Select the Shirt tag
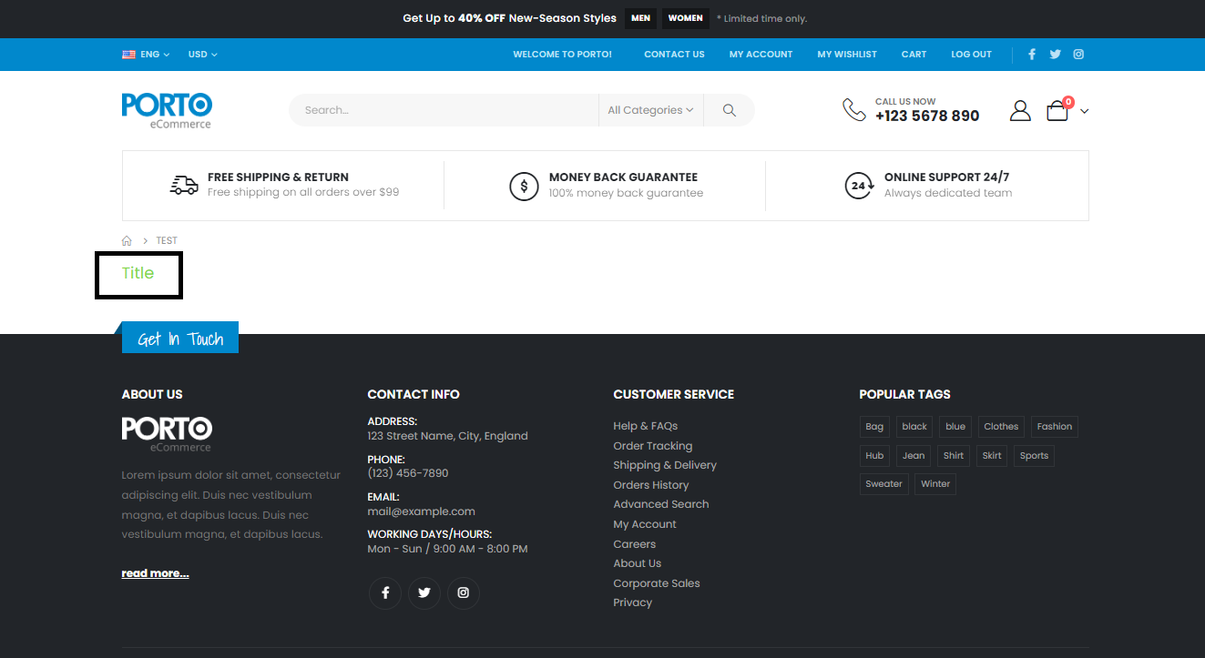The image size is (1205, 658). point(954,456)
